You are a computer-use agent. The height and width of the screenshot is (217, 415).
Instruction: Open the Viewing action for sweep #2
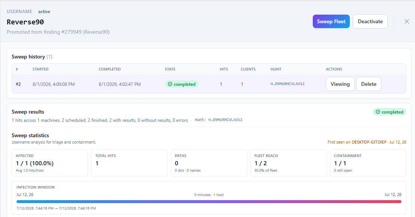[x=340, y=84]
